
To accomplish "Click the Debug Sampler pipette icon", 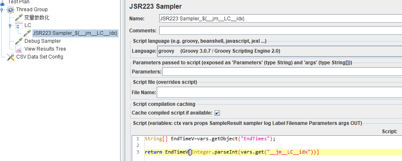I will coord(19,41).
